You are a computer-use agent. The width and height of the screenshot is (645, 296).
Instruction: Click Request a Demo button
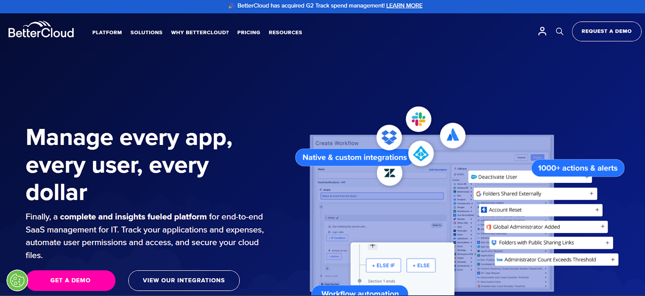[x=606, y=31]
